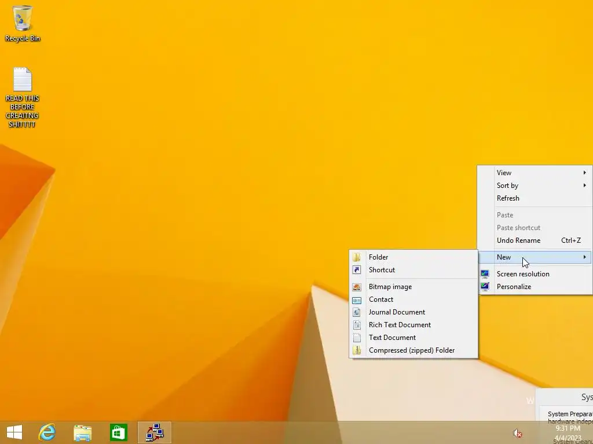Click the Folder icon in New submenu
593x444 pixels.
pos(356,257)
